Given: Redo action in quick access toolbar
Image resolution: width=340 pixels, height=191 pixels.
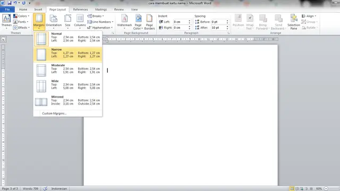Looking at the screenshot, I should point(23,3).
